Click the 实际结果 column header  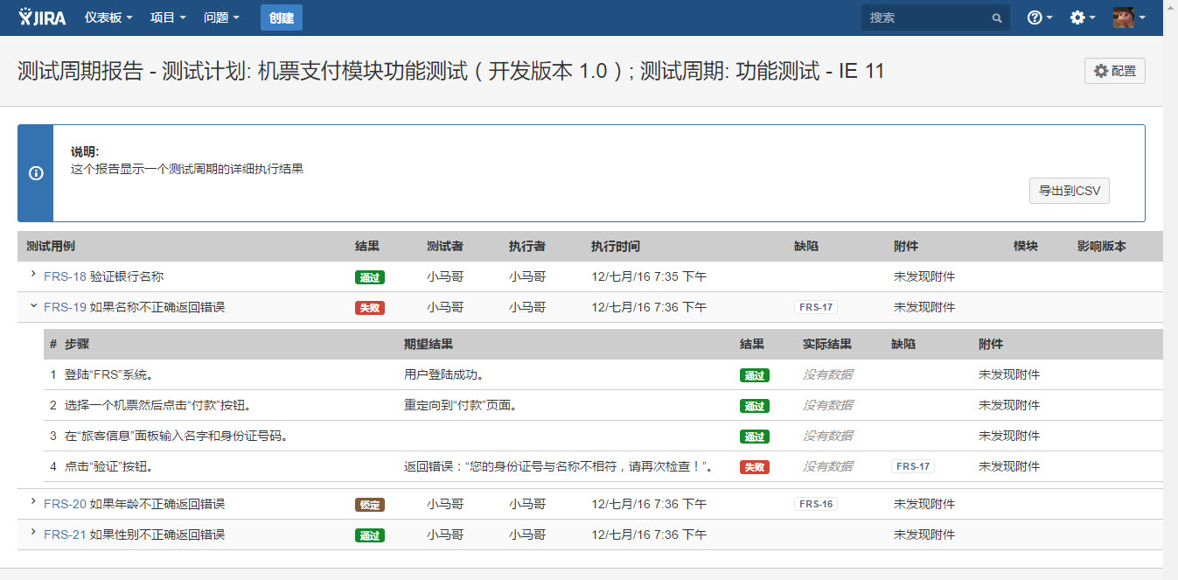[x=827, y=344]
